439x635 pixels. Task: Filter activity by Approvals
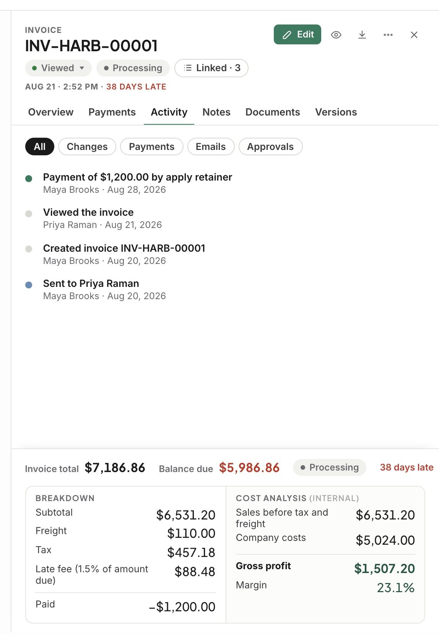point(270,147)
